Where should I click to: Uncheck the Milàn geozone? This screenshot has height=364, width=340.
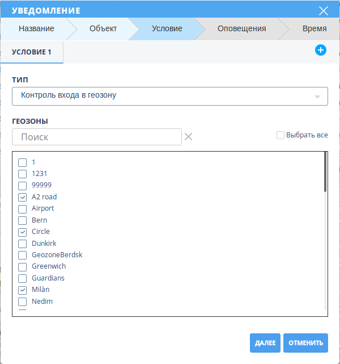pos(23,290)
